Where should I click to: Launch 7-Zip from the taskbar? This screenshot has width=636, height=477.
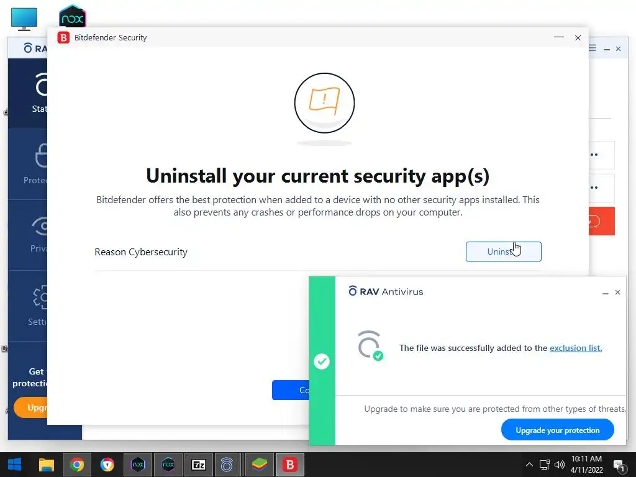[x=199, y=465]
